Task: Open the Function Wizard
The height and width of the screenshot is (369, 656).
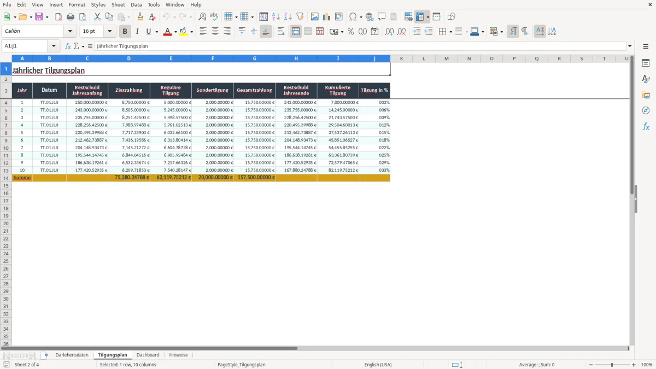Action: pos(68,46)
